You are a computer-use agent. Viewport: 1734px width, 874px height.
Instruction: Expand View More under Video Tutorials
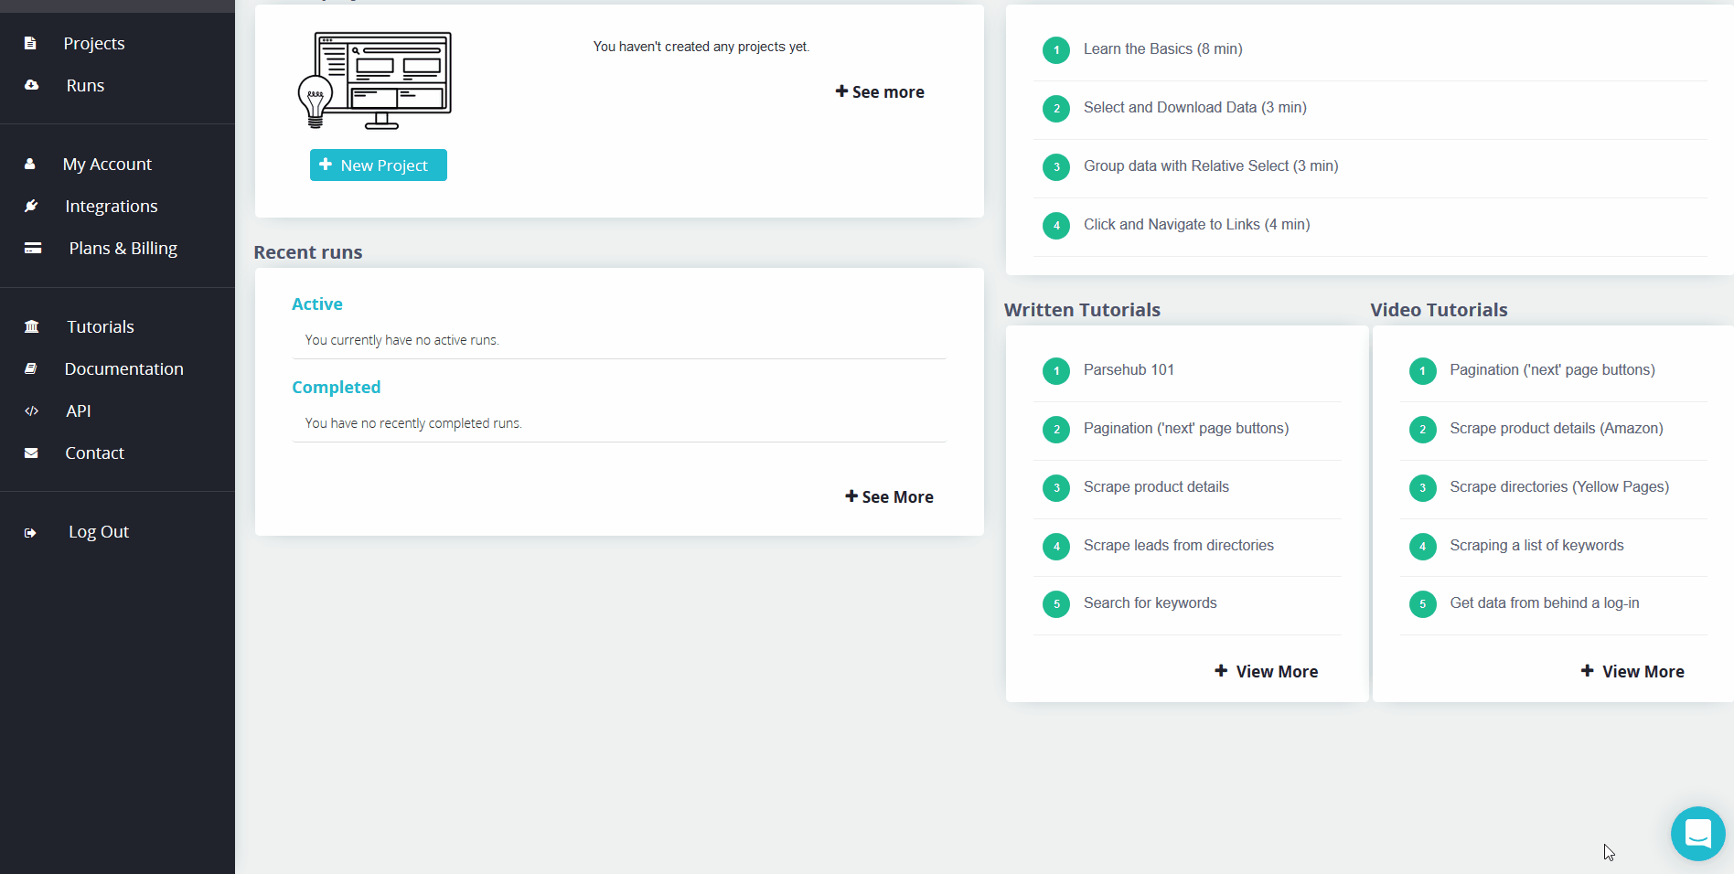[x=1632, y=671]
